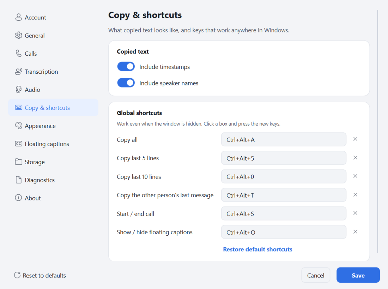Viewport: 388px width, 289px height.
Task: Click the Audio headset icon
Action: coord(19,90)
